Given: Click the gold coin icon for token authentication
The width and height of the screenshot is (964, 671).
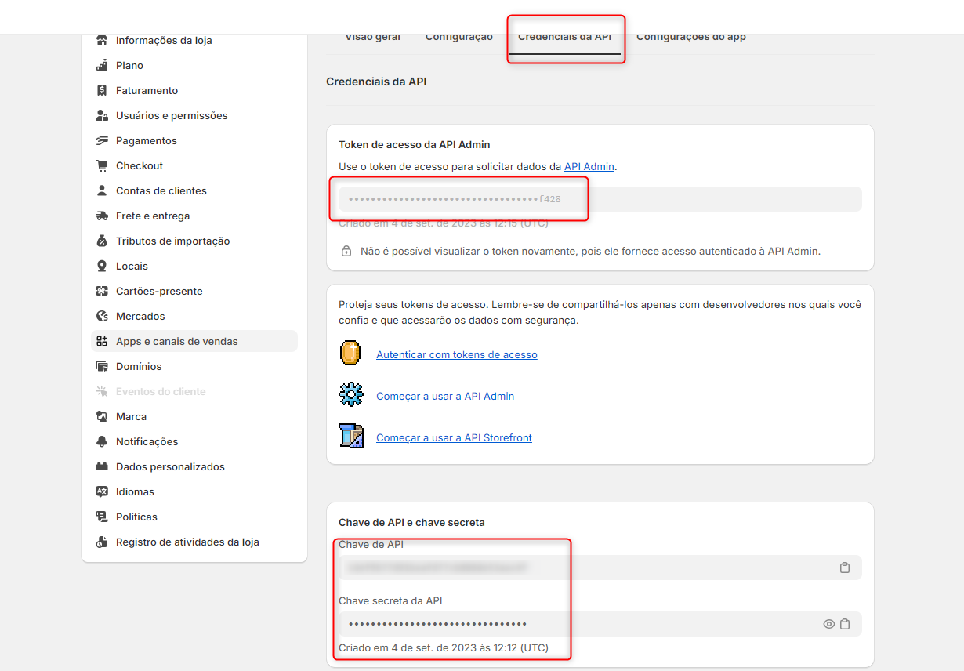Looking at the screenshot, I should pyautogui.click(x=350, y=353).
